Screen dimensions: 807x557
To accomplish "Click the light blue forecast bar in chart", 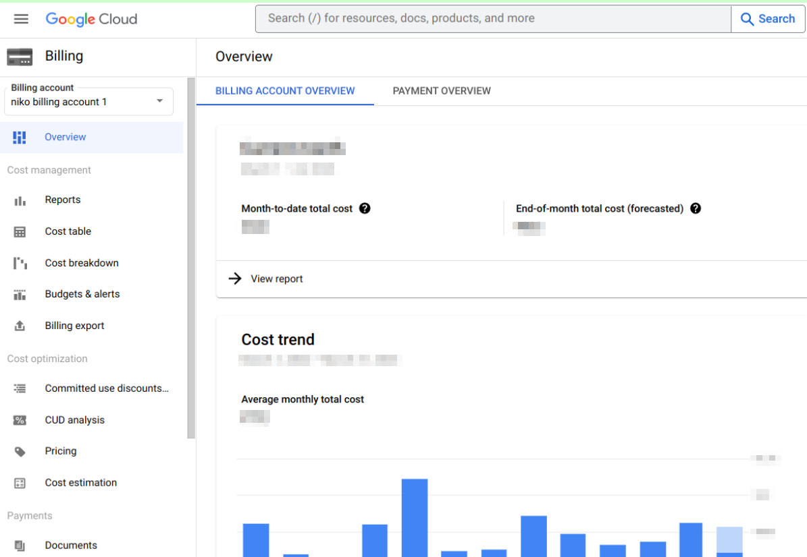I will (729, 539).
